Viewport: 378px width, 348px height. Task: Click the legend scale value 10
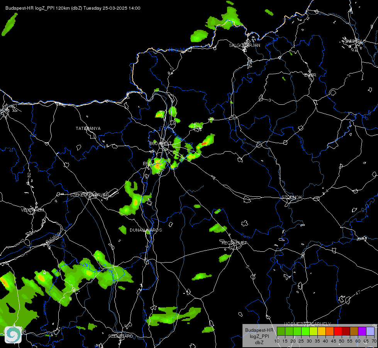(277, 341)
